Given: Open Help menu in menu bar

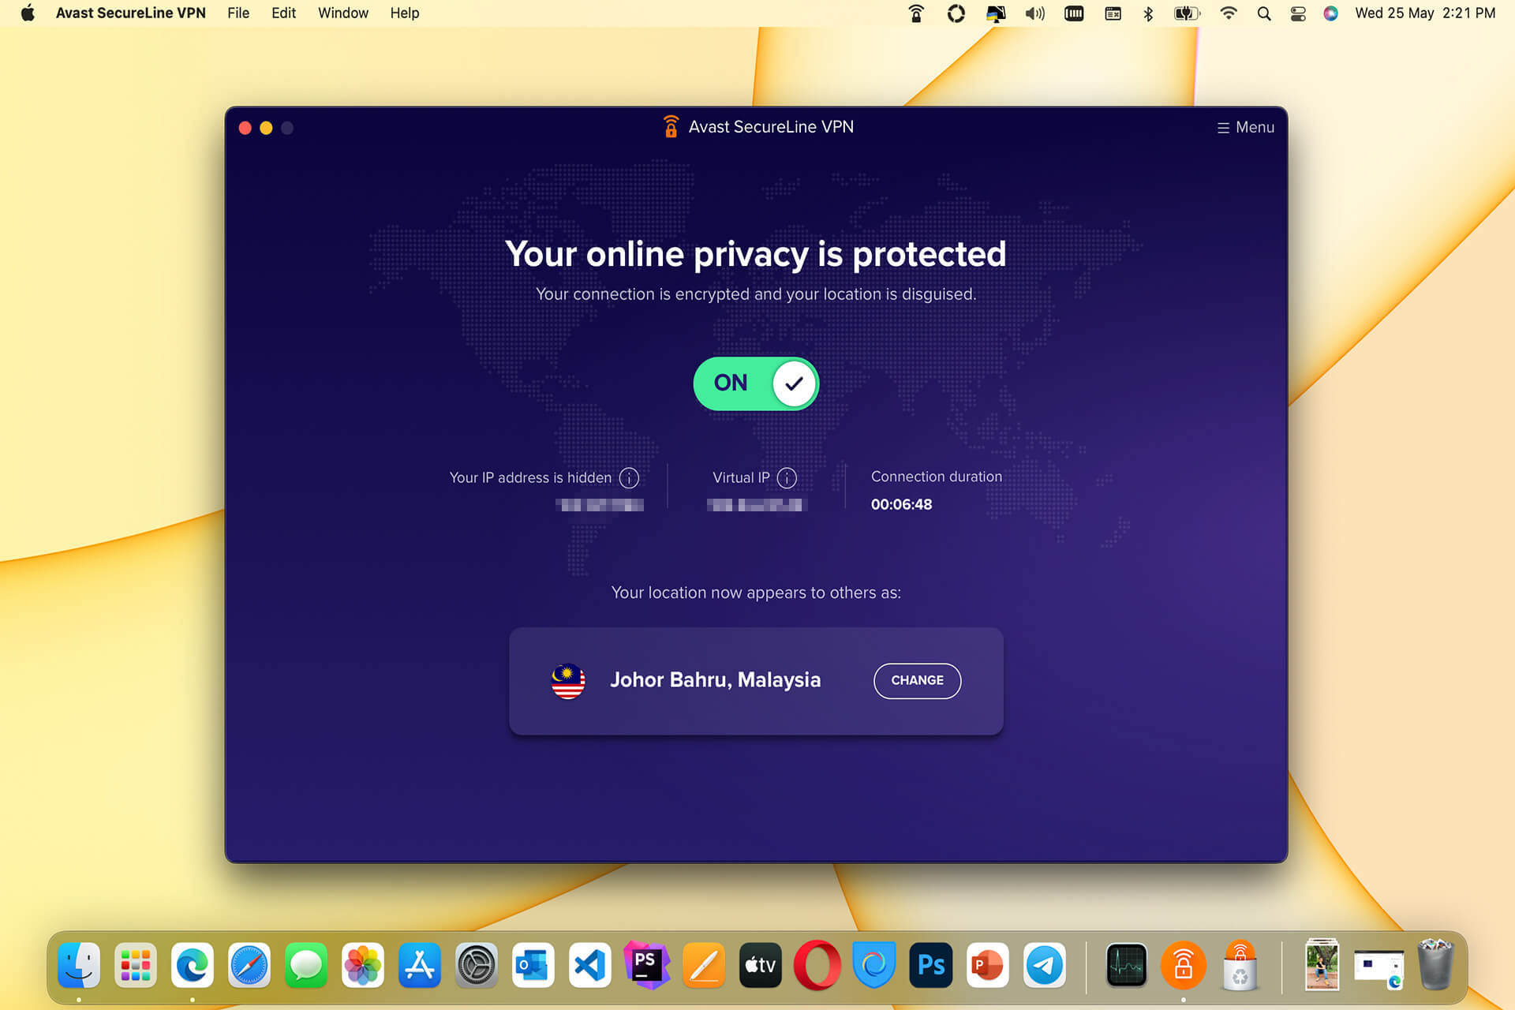Looking at the screenshot, I should pos(402,13).
